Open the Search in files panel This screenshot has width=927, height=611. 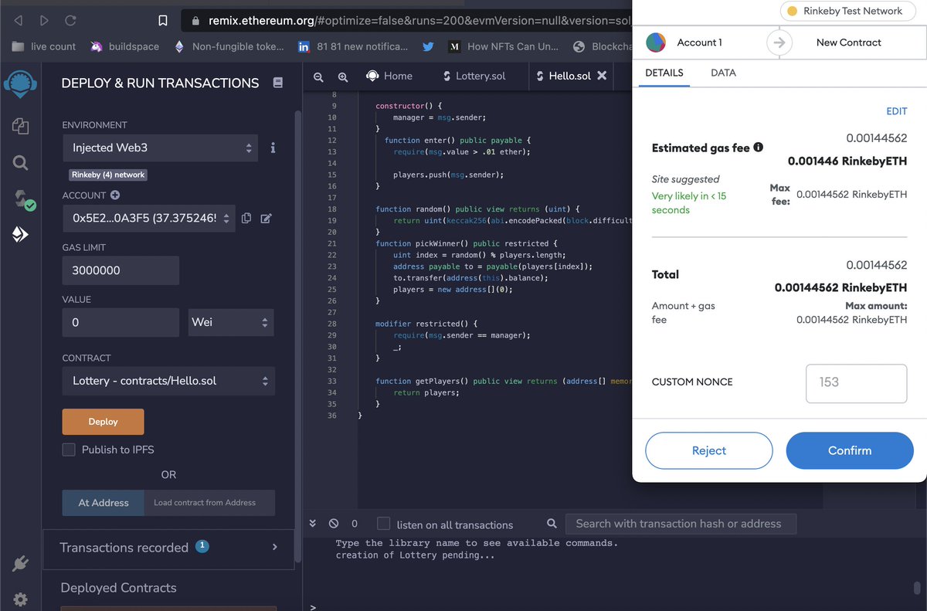tap(21, 163)
